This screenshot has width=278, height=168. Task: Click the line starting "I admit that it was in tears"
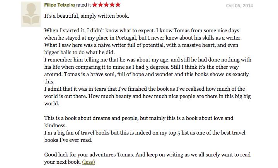145,89
